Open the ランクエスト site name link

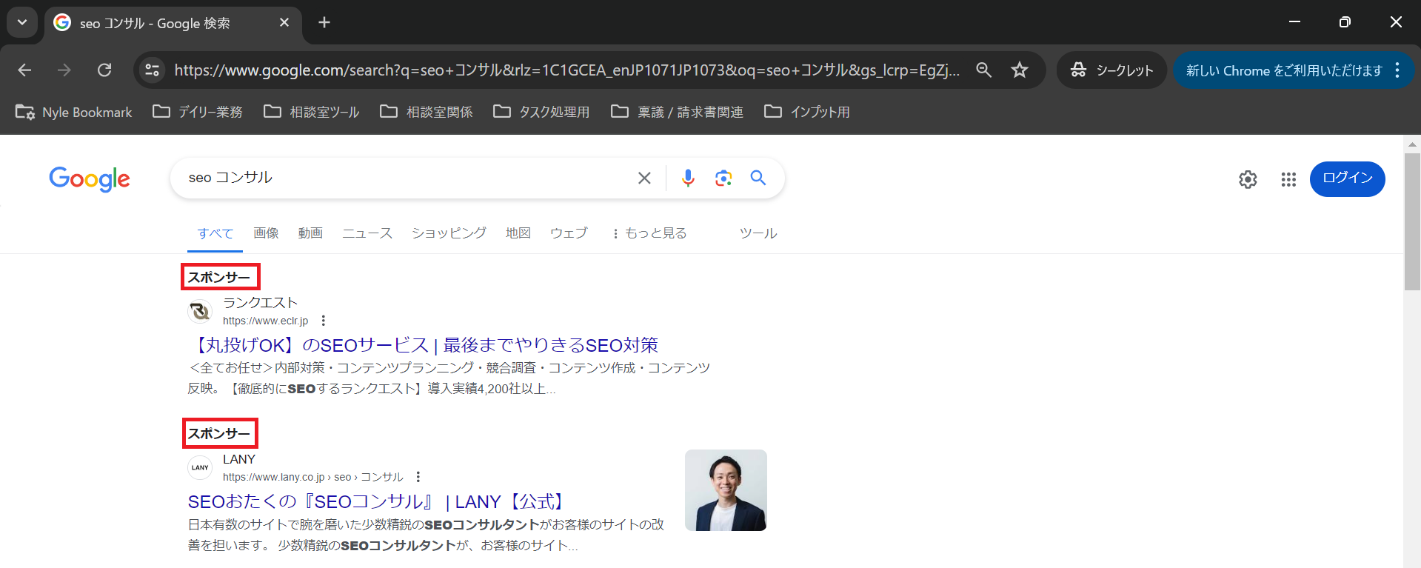[x=261, y=302]
